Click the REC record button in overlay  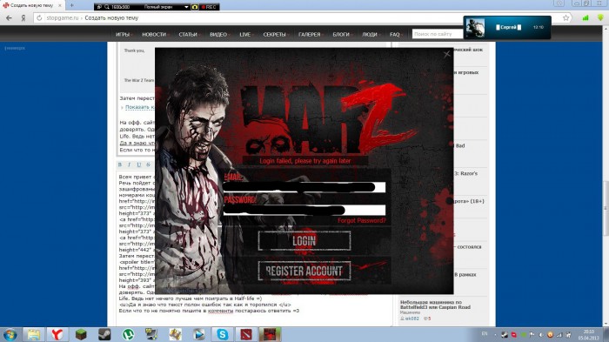(209, 7)
